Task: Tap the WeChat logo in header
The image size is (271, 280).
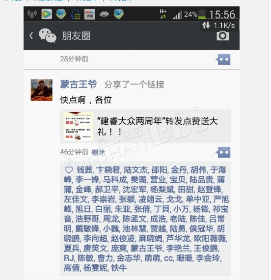Action: coord(48,36)
